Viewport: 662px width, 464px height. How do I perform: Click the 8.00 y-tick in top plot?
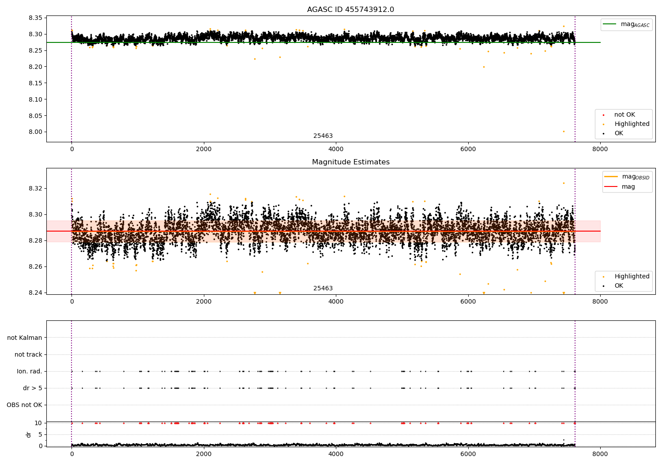(x=35, y=132)
